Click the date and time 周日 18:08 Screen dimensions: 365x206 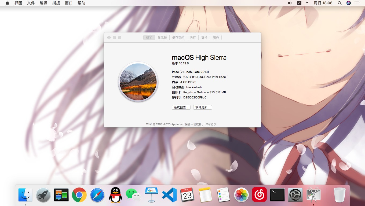[323, 3]
